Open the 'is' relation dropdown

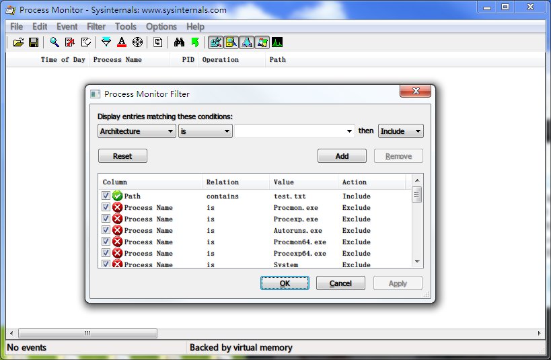click(205, 131)
